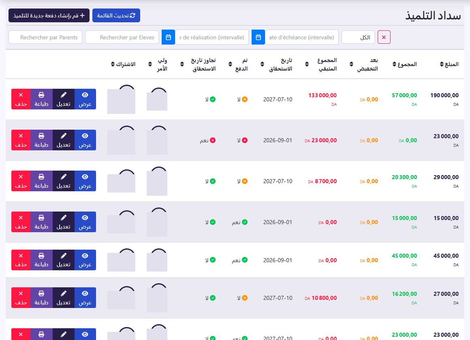The image size is (470, 340).
Task: Click remaining amount 8 700,00
Action: coord(326,181)
